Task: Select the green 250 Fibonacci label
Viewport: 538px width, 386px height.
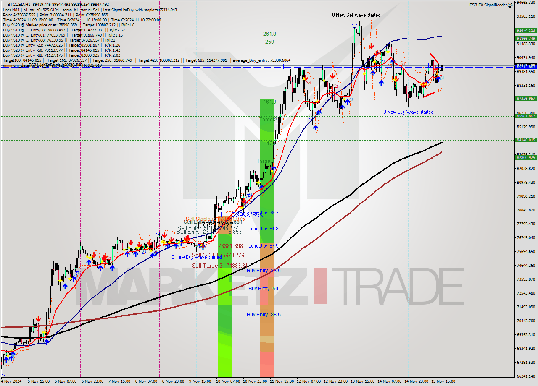Action: pos(269,42)
